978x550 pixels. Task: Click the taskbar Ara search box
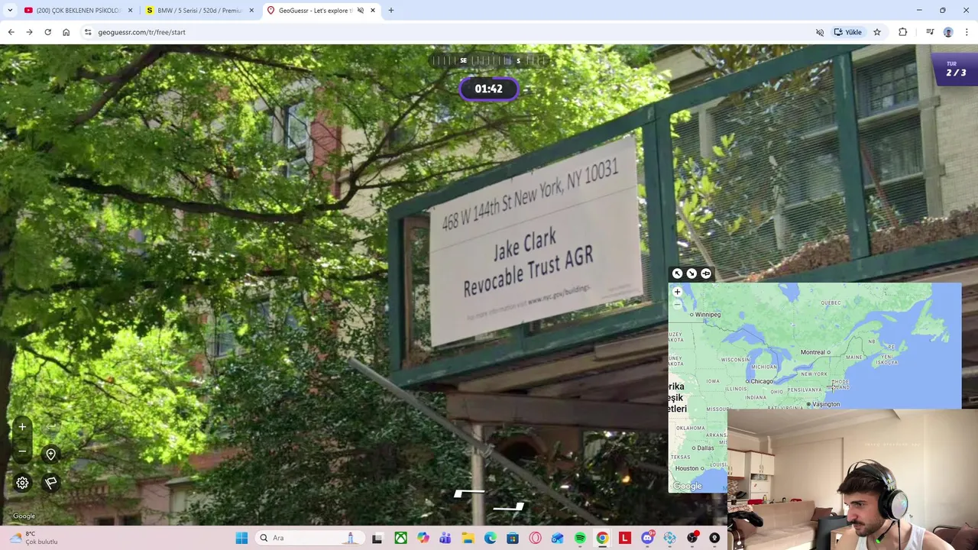[x=309, y=538]
